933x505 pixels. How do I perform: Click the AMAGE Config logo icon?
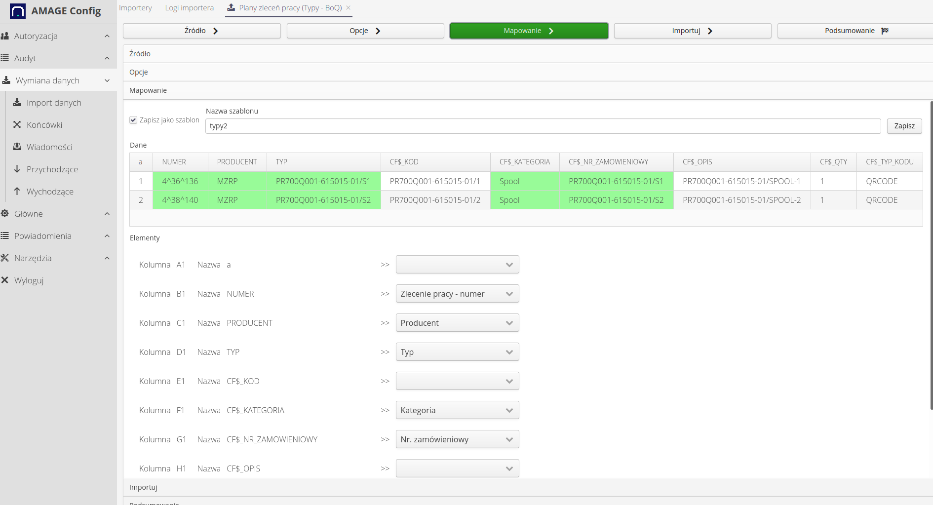[x=18, y=11]
